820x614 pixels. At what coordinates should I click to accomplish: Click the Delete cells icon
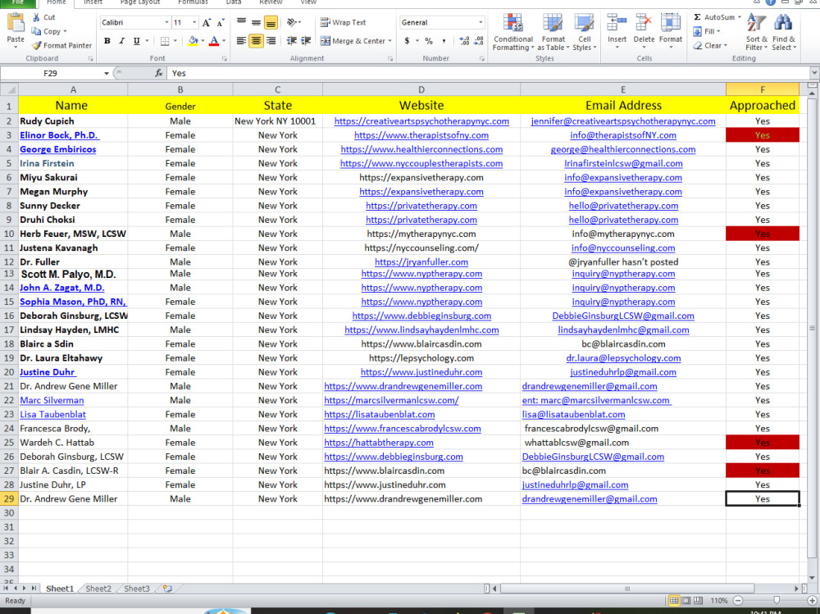(644, 24)
